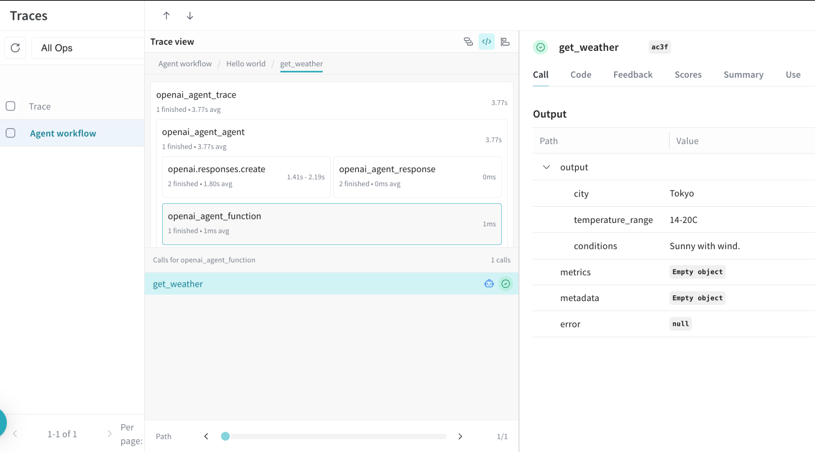The width and height of the screenshot is (815, 452).
Task: Click the metrics Empty object value
Action: (x=697, y=272)
